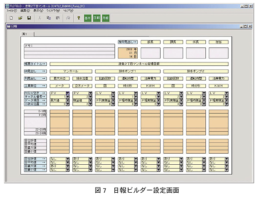Screen dimensions: 259x197
Task: Click the Save floppy disk icon
Action: [x=29, y=18]
